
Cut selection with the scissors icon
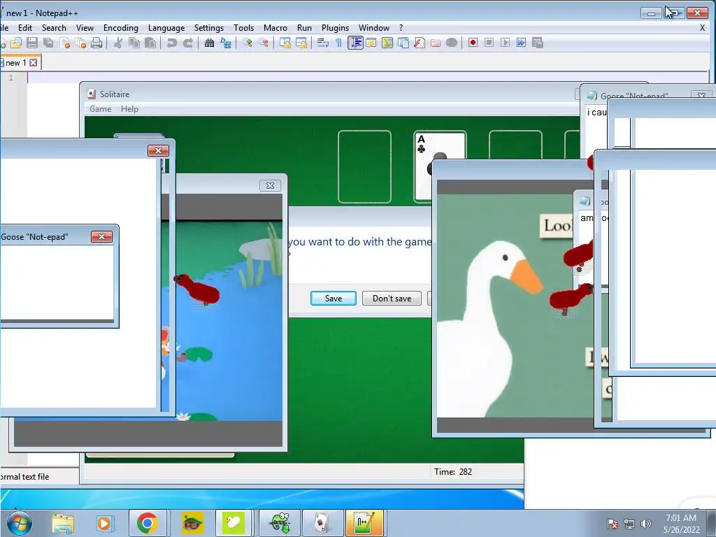tap(117, 43)
